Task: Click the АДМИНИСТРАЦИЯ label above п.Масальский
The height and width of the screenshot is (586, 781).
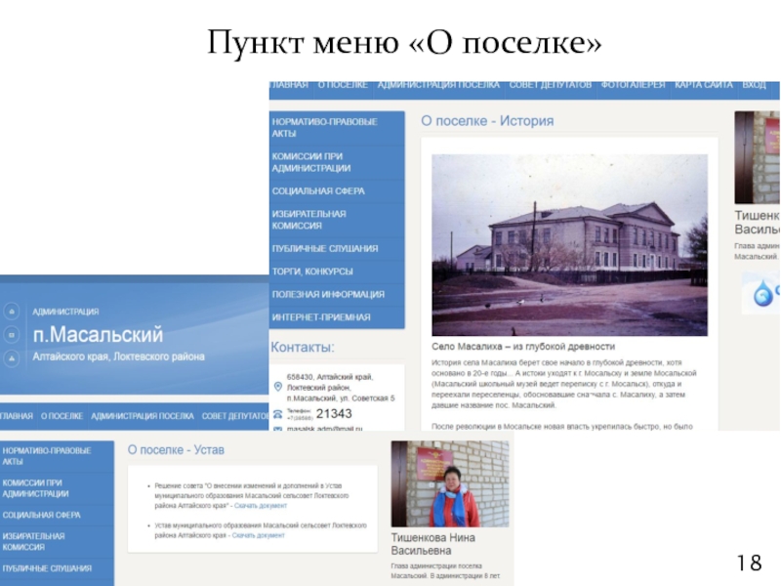Action: pyautogui.click(x=65, y=312)
